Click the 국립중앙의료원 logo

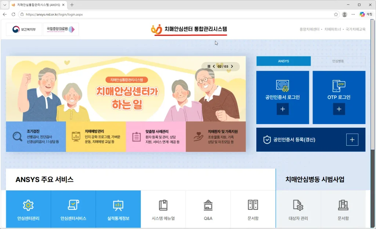61,29
